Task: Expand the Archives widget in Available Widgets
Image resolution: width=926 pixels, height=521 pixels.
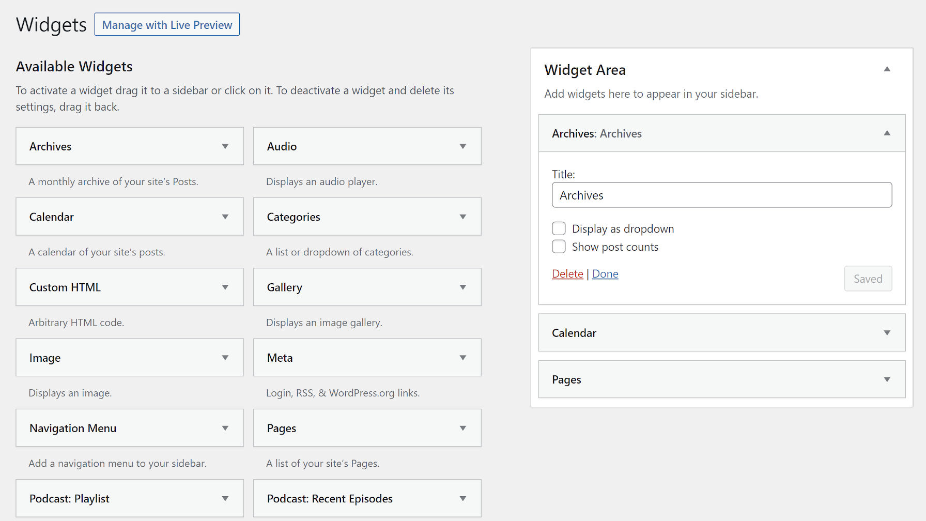Action: click(225, 146)
